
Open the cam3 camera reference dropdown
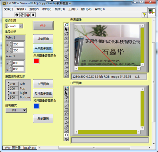coord(21,26)
